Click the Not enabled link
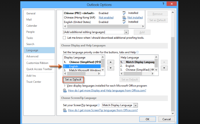The image size is (200, 124). (106, 18)
